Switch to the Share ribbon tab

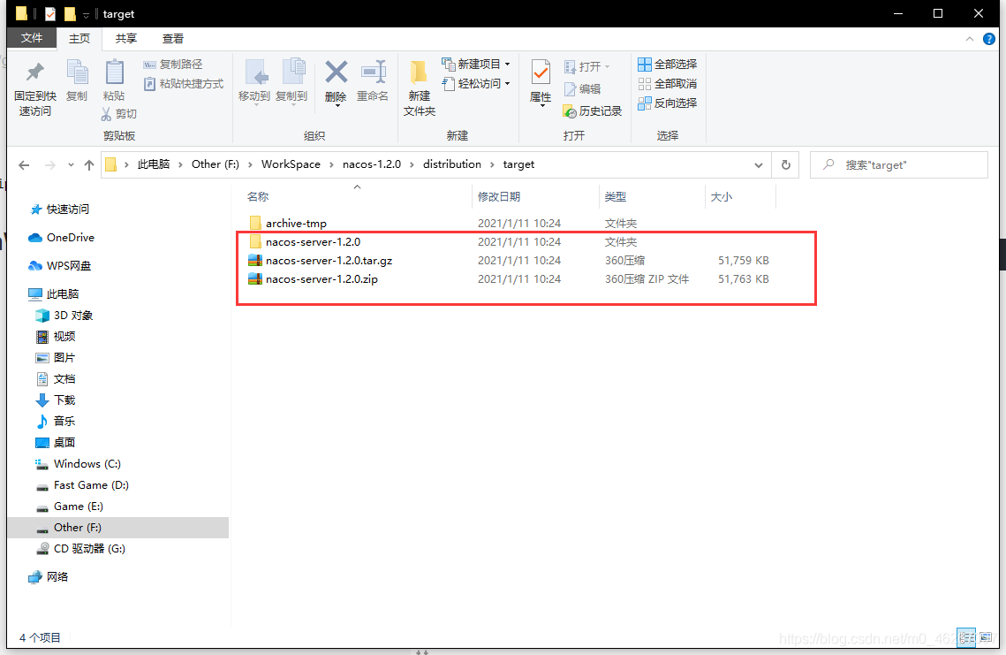pos(126,39)
